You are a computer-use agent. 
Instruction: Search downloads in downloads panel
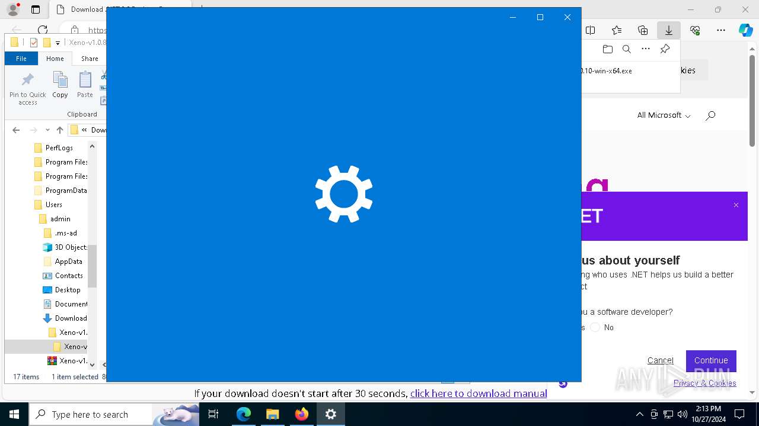pyautogui.click(x=626, y=49)
